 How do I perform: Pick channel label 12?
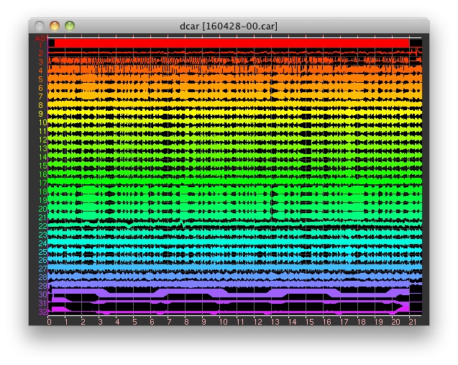[x=43, y=140]
